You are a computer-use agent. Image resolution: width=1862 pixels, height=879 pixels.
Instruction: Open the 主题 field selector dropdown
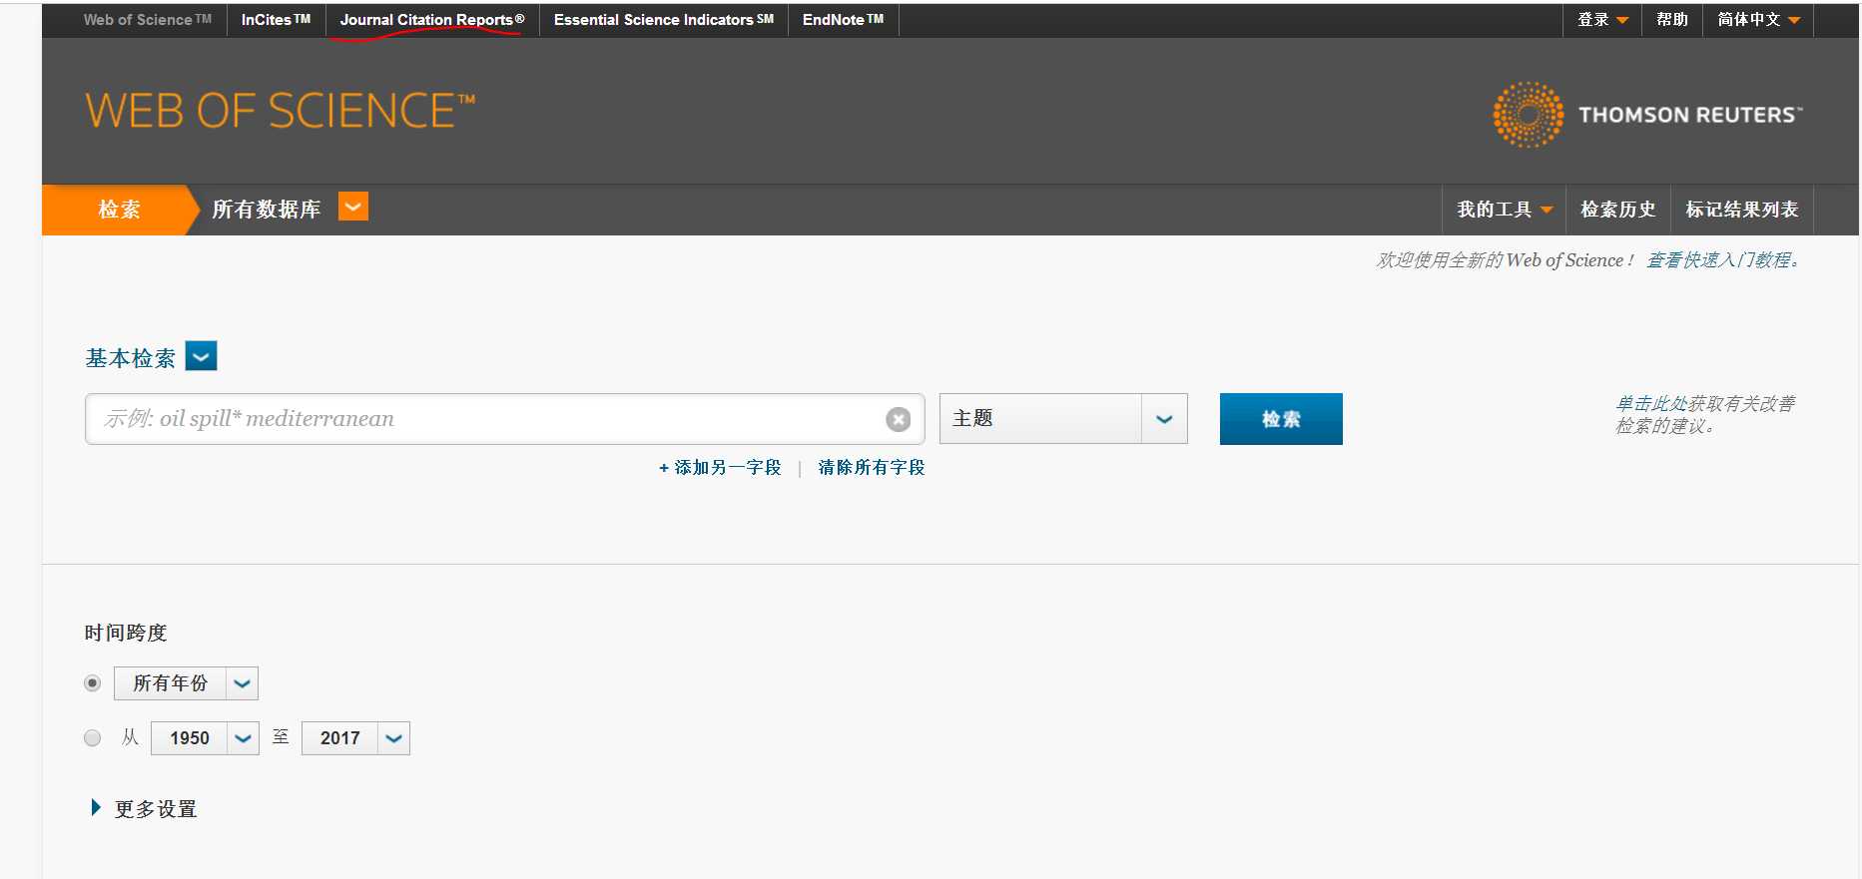click(1164, 419)
